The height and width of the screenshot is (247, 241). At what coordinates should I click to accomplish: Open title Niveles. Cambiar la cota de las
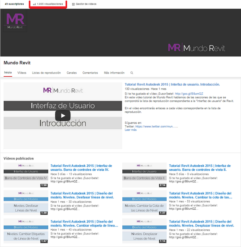(201, 195)
